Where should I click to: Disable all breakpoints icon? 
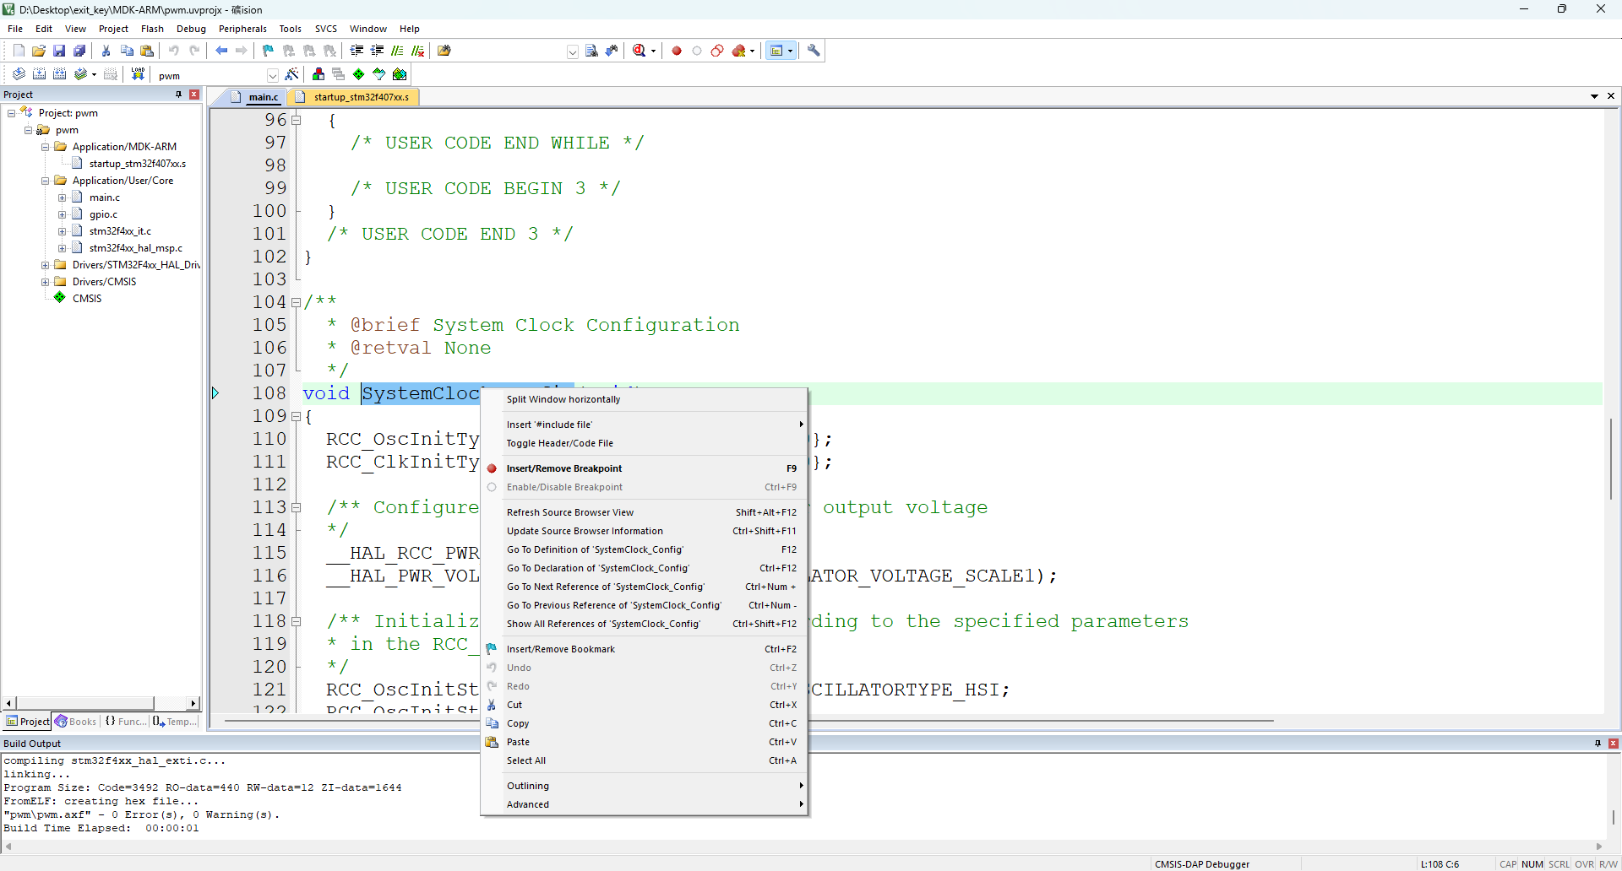[x=717, y=51]
